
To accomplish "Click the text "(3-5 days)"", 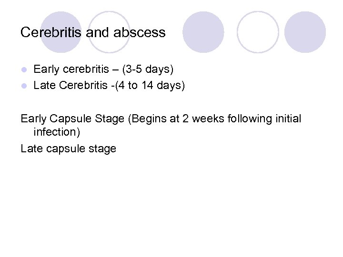I will (x=148, y=69).
